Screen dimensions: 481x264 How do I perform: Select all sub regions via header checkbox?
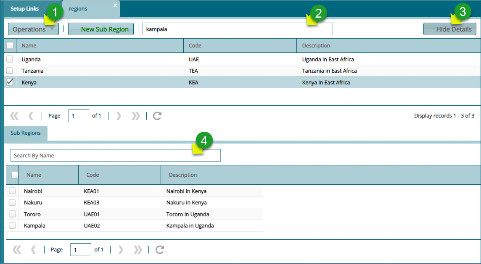[x=15, y=175]
